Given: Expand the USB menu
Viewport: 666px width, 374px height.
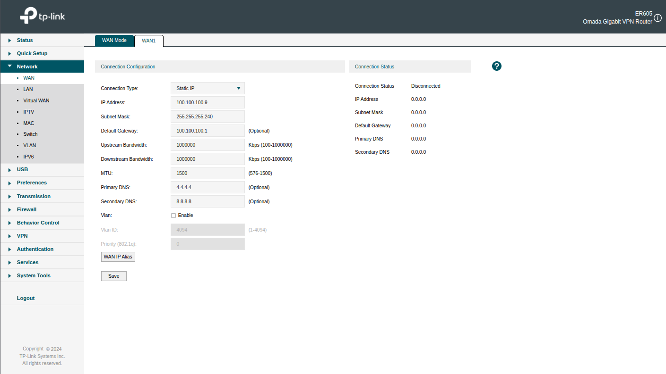Looking at the screenshot, I should point(42,169).
